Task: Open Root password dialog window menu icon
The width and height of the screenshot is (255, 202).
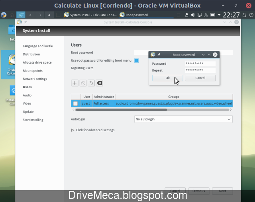Action: [153, 54]
